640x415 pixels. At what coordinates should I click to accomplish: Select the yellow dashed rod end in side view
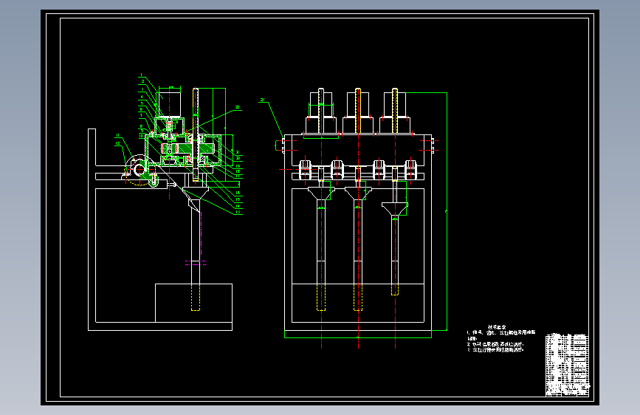coord(196,298)
